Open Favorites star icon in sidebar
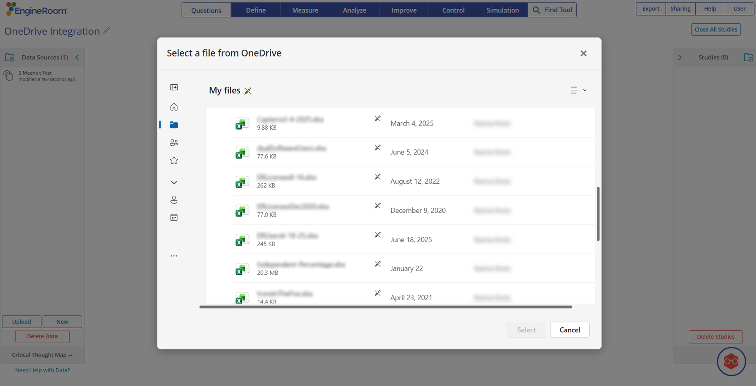Image resolution: width=756 pixels, height=386 pixels. (174, 161)
